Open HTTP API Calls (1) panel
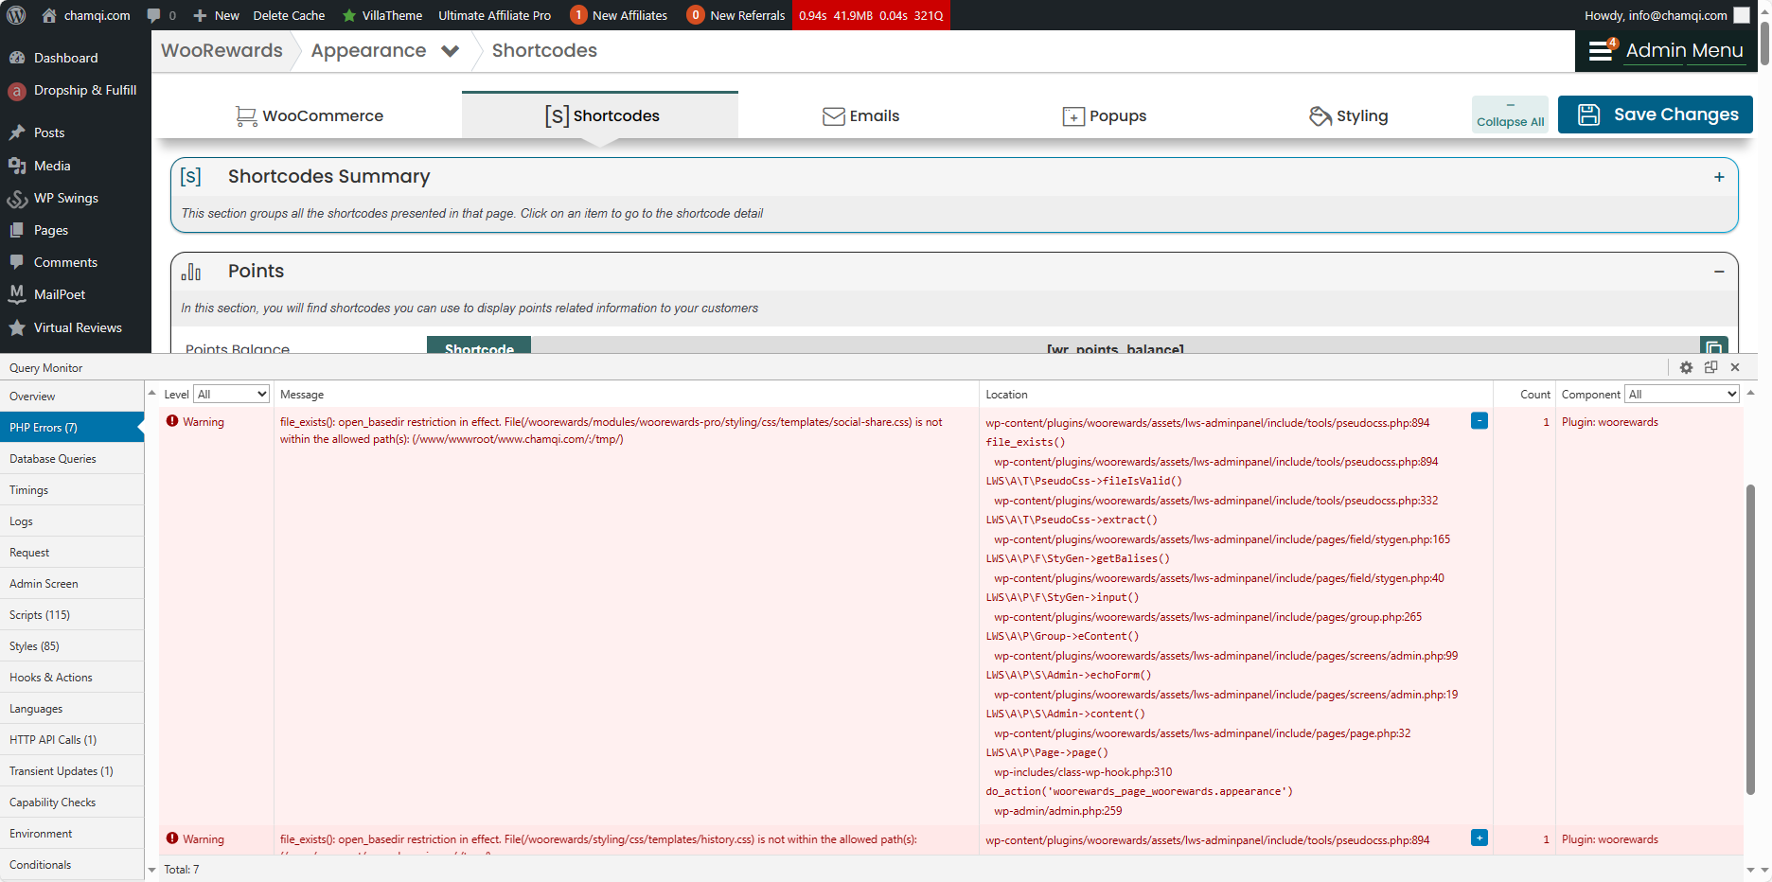1772x882 pixels. coord(72,739)
